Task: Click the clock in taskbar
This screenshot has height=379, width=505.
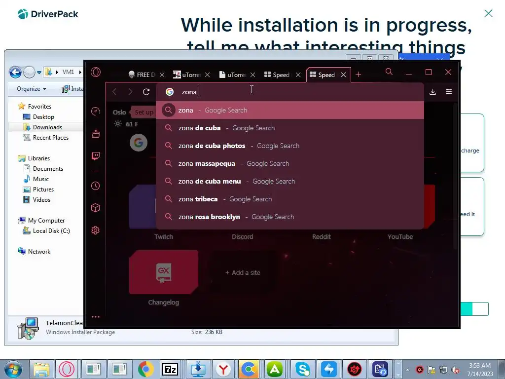Action: (x=480, y=370)
